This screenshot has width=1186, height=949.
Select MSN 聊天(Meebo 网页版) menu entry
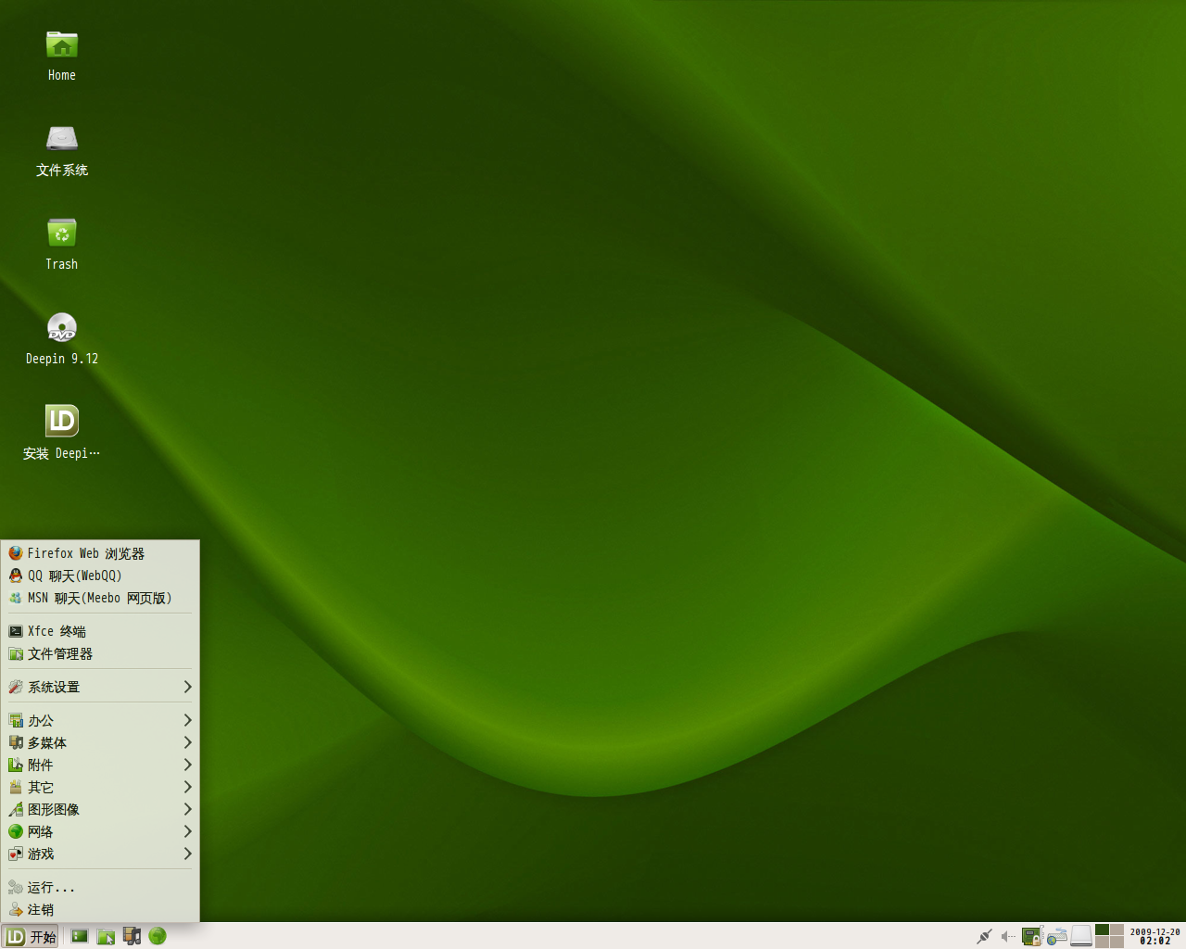[100, 598]
